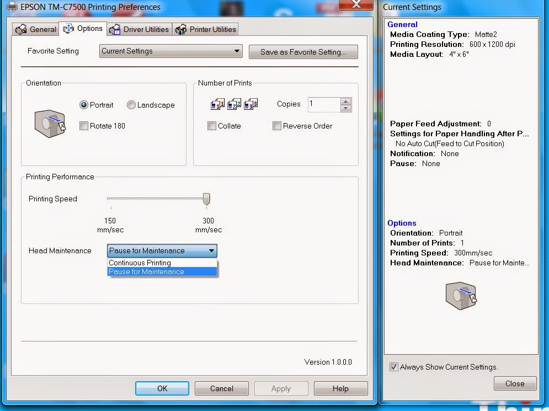
Task: Click Settings for Paper Handling After P... entry
Action: [x=460, y=134]
